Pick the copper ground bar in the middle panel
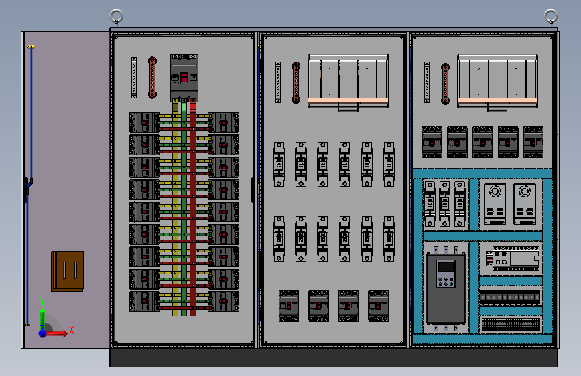 pyautogui.click(x=296, y=82)
